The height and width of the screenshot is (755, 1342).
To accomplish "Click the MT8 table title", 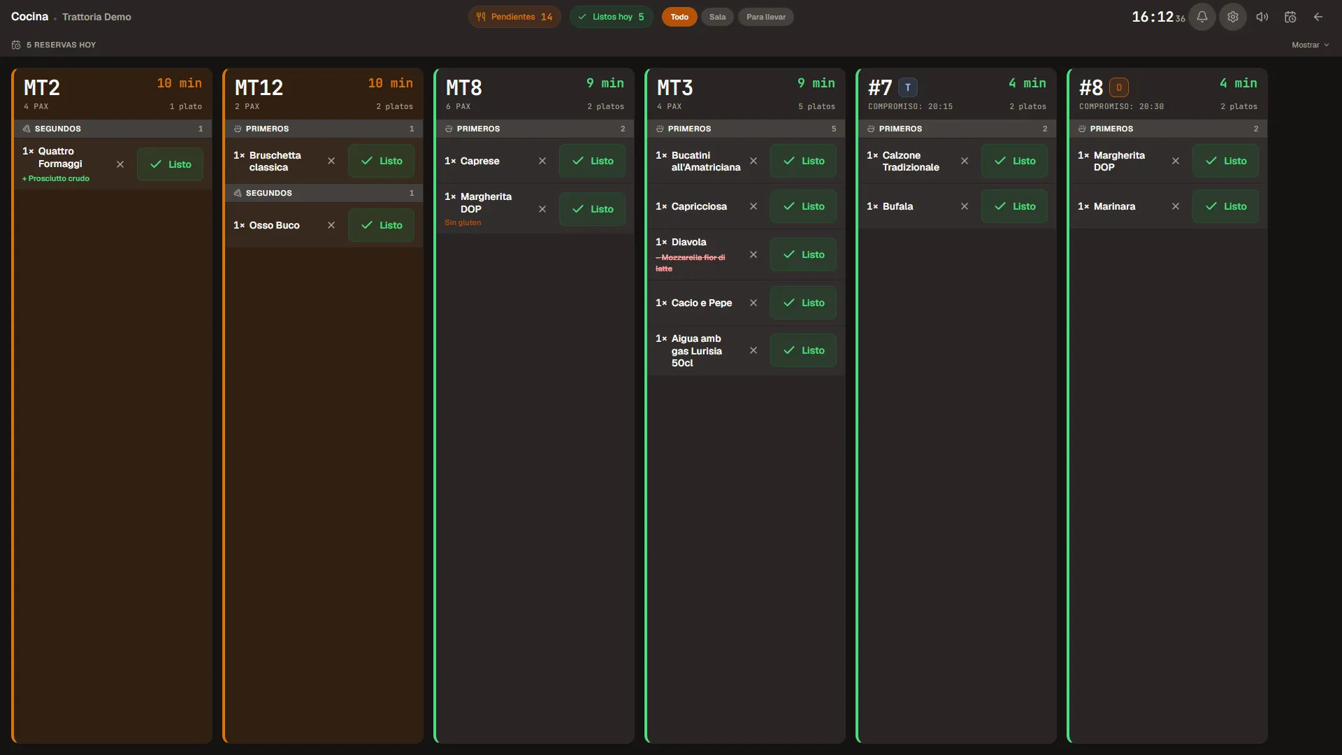I will tap(464, 88).
